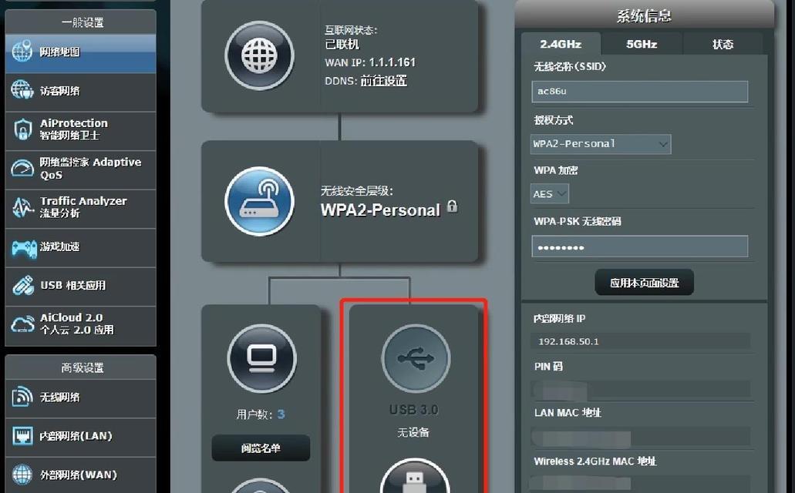Click the Traffic Analyzer waveform icon
Viewport: 795px width, 493px height.
coord(22,207)
